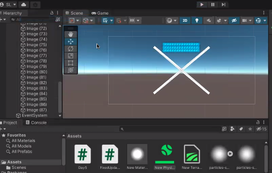Click the Project search field
Image resolution: width=272 pixels, height=173 pixels.
pyautogui.click(x=170, y=129)
